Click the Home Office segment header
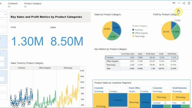This screenshot has width=192, height=108. (134, 88)
